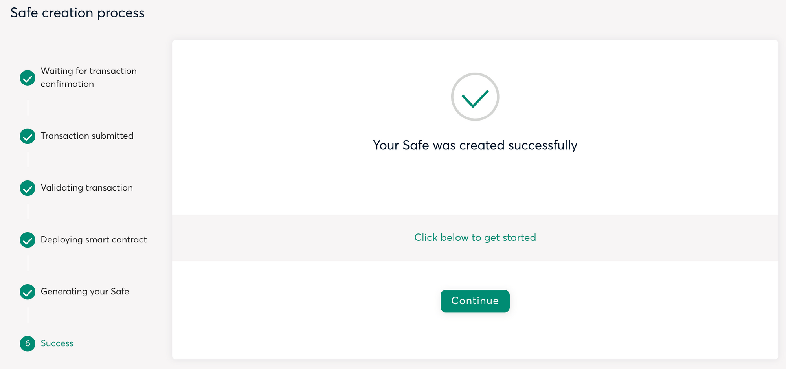
Task: Click the Validating transaction checkmark icon
Action: pos(28,188)
